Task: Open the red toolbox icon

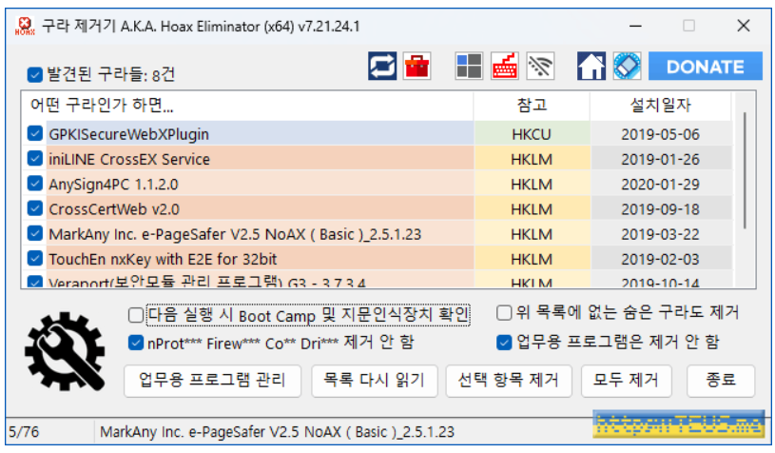Action: pos(417,66)
